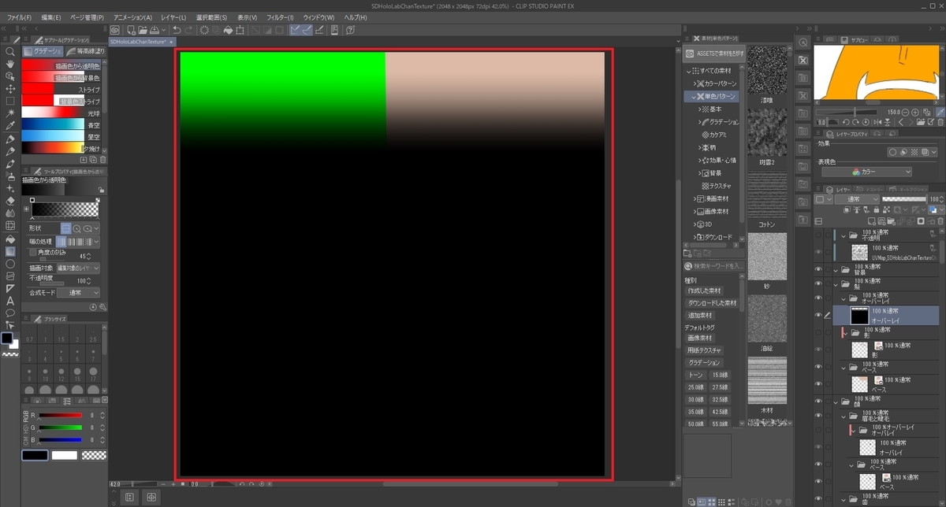Enable Sub View eyedropper icon

pyautogui.click(x=939, y=112)
